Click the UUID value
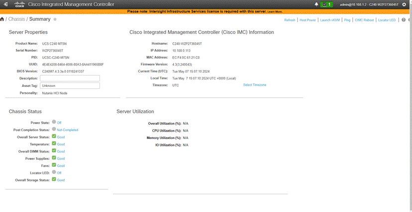The image size is (412, 212). click(x=73, y=65)
